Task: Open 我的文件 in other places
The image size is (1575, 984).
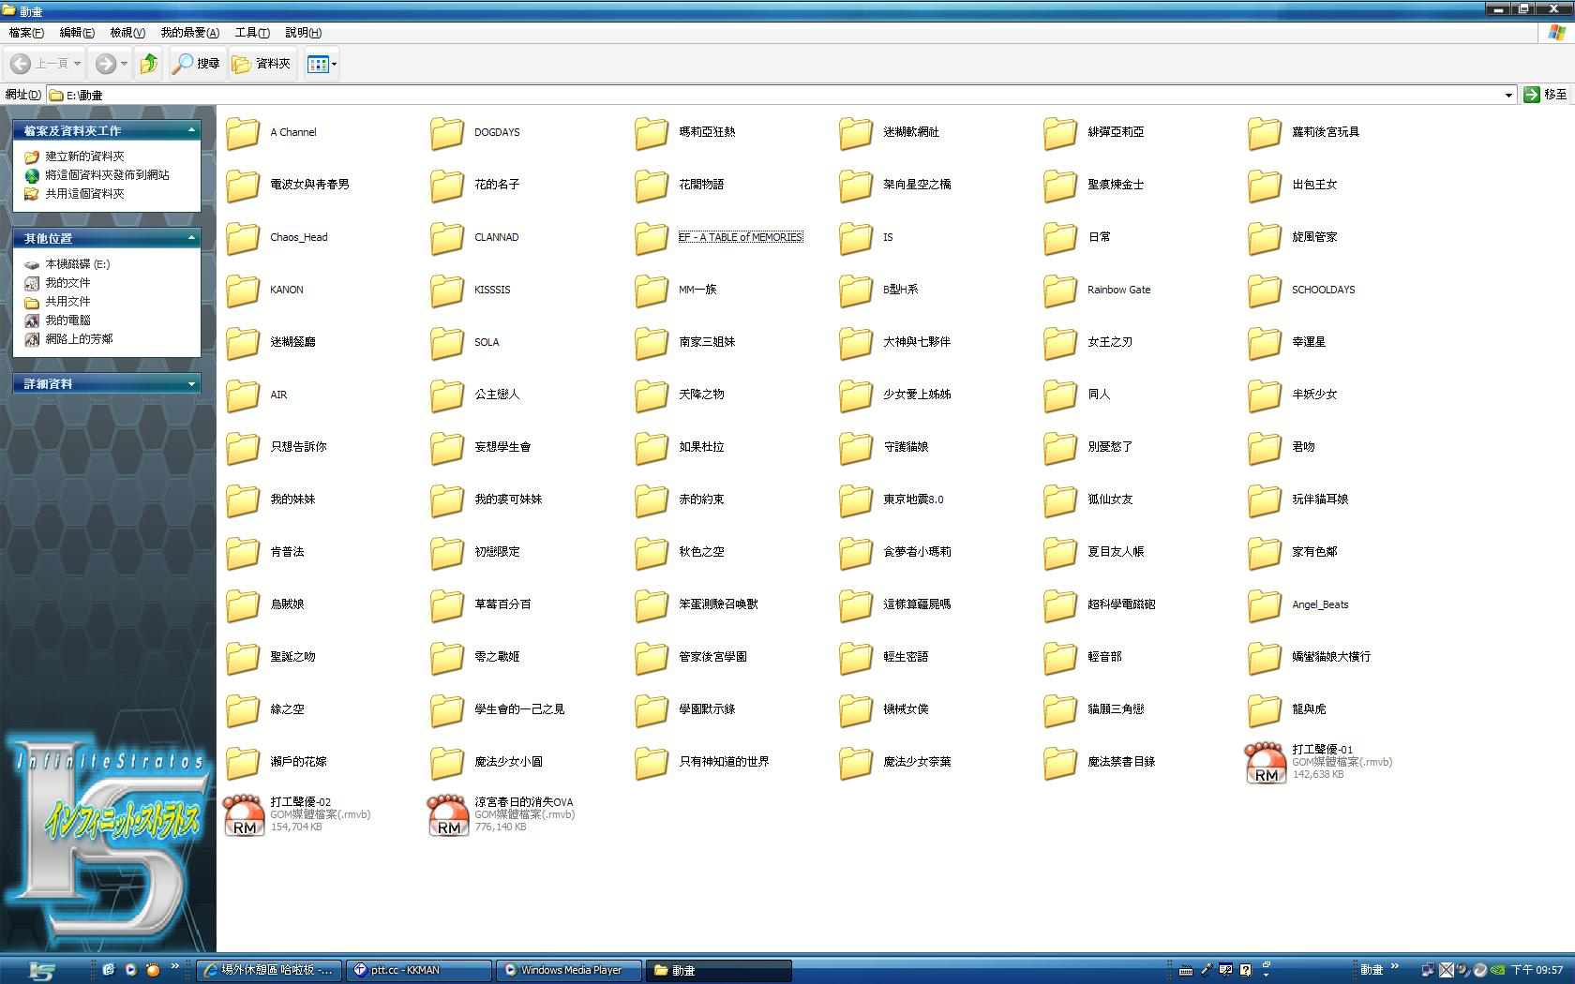Action: 67,283
